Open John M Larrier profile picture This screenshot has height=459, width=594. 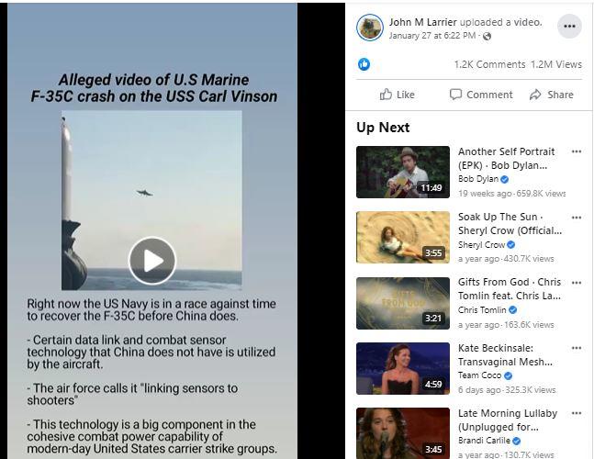[x=369, y=28]
